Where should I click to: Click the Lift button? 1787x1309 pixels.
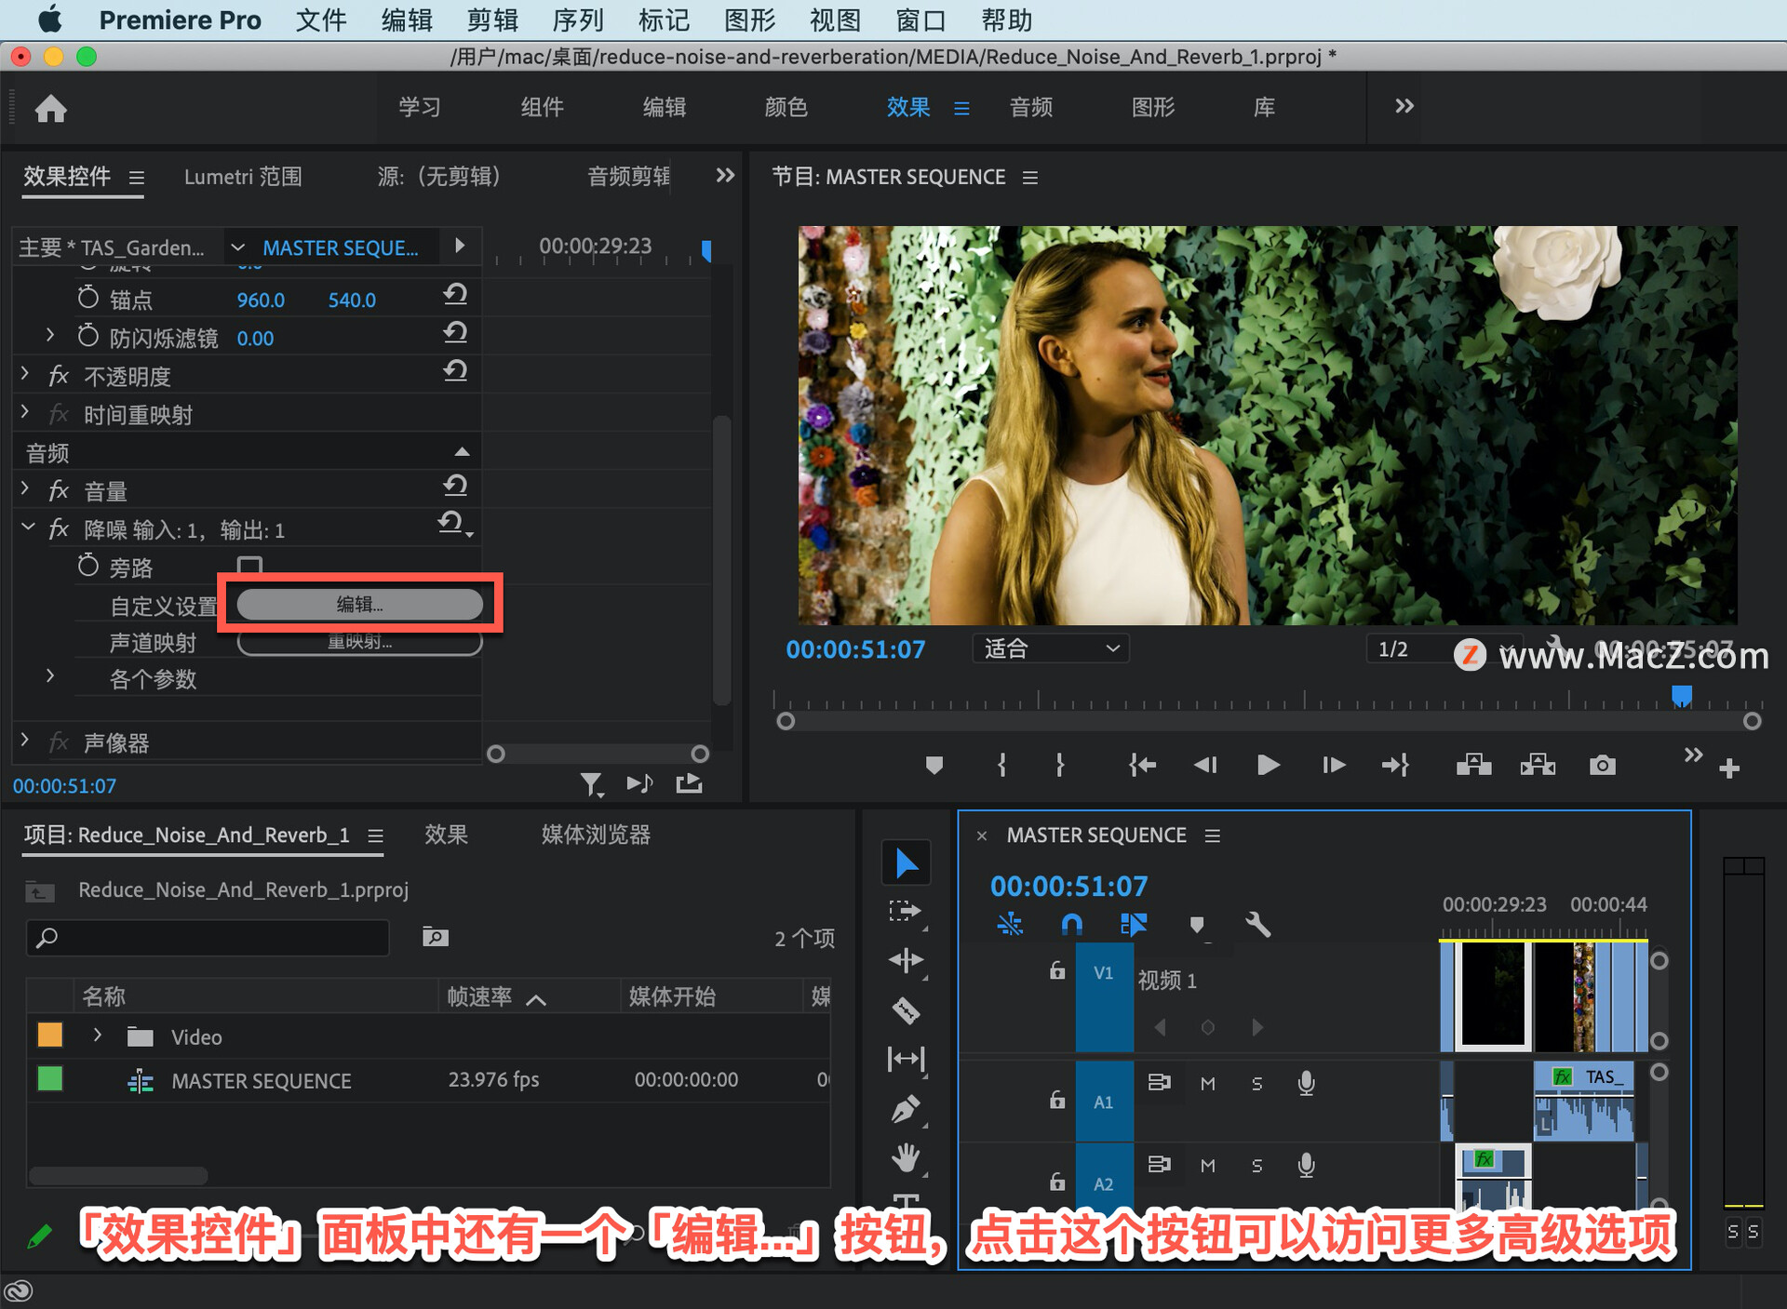click(x=1473, y=765)
